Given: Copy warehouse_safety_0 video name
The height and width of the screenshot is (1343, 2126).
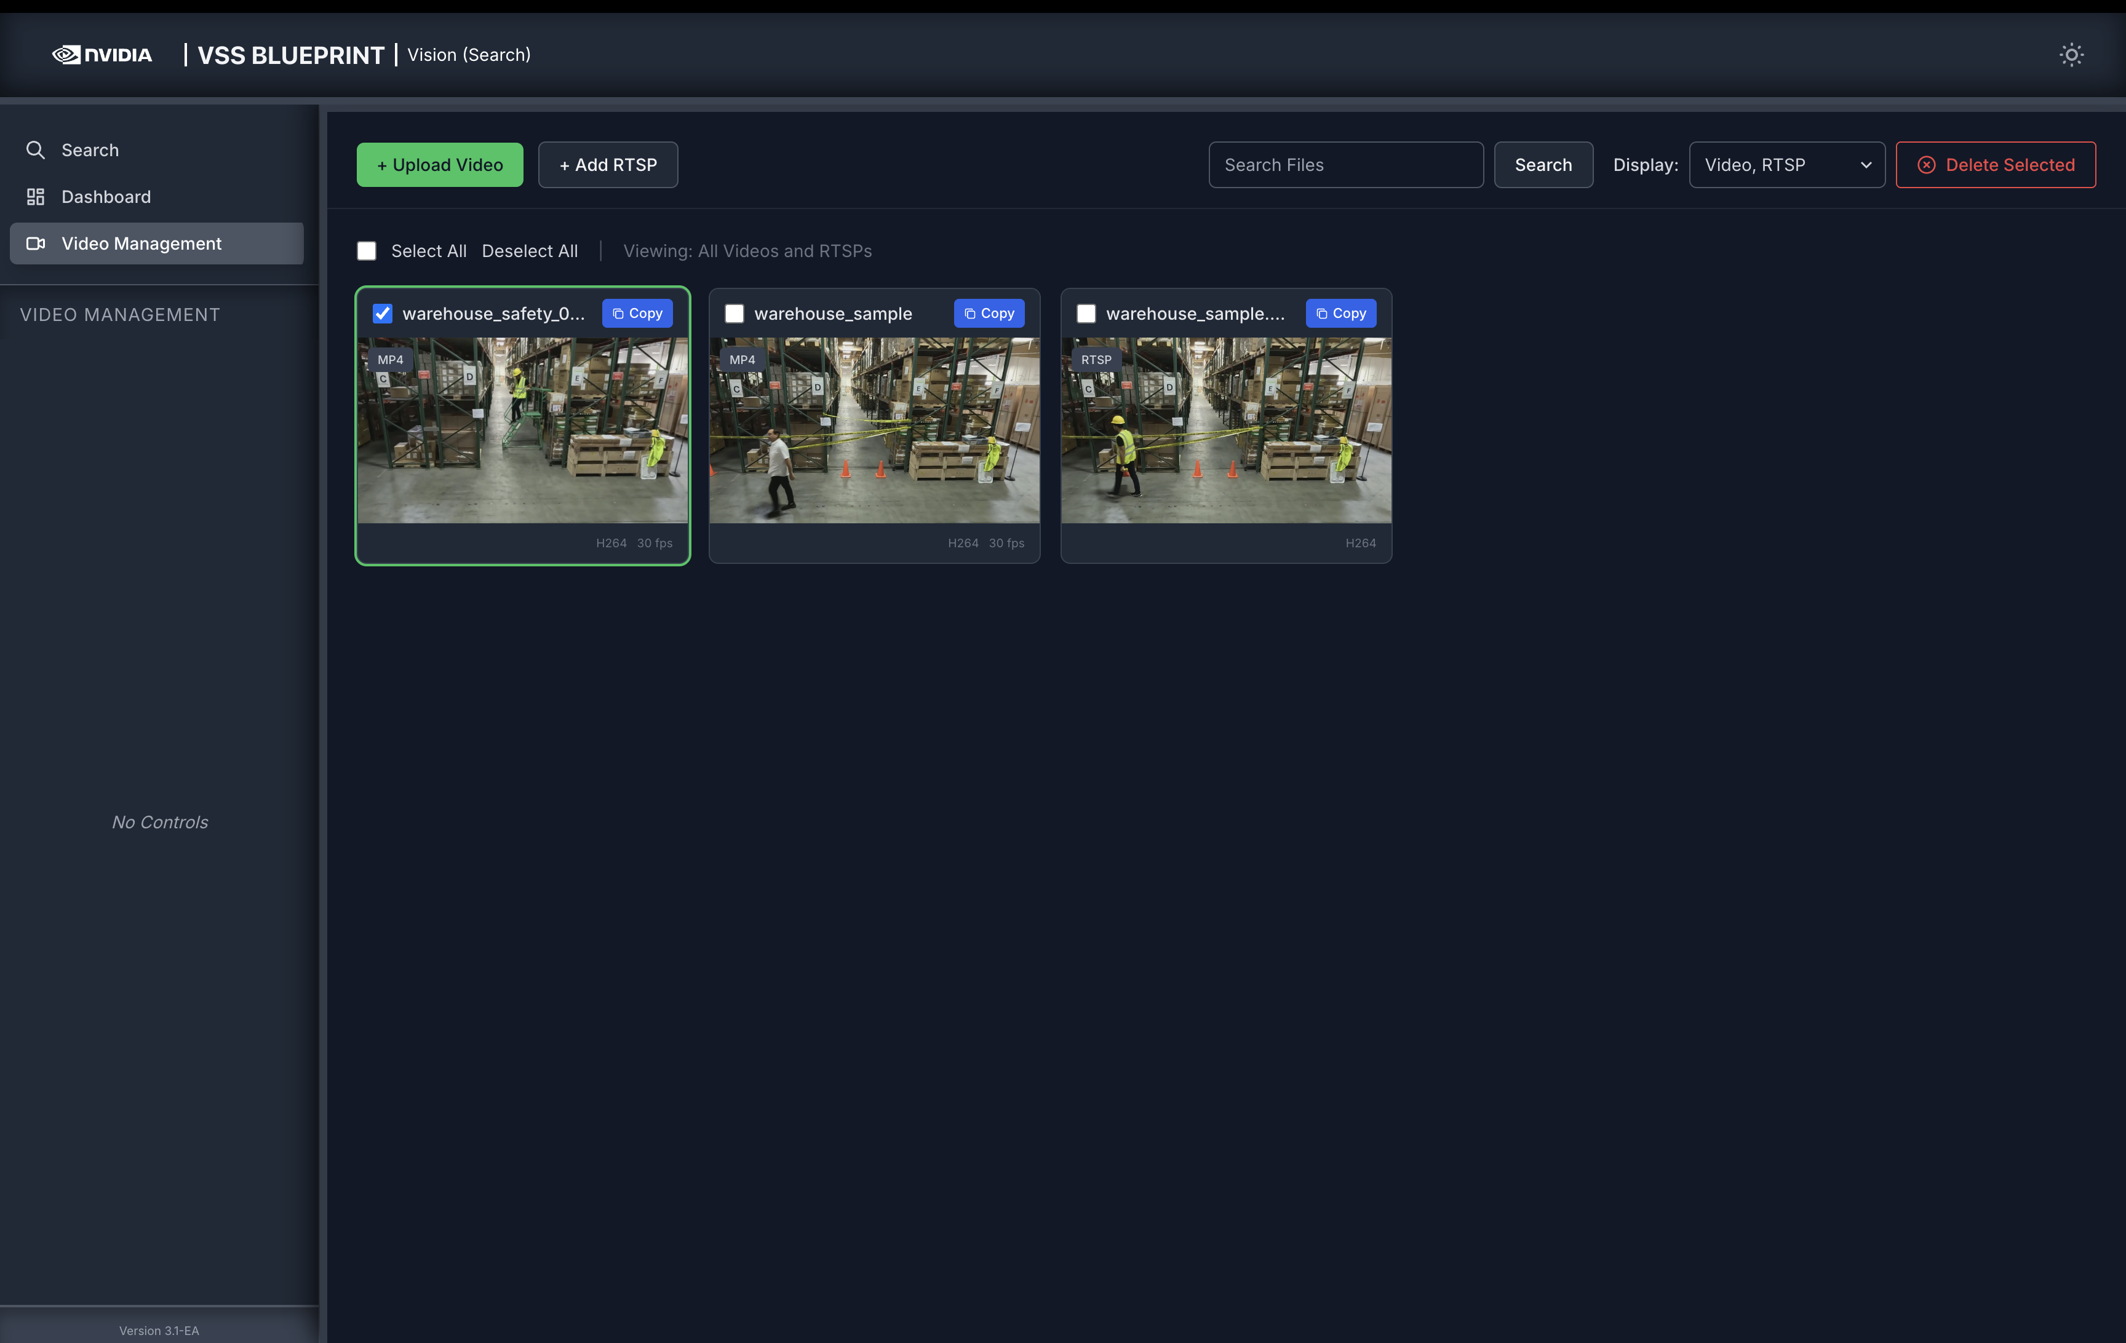Looking at the screenshot, I should [637, 313].
